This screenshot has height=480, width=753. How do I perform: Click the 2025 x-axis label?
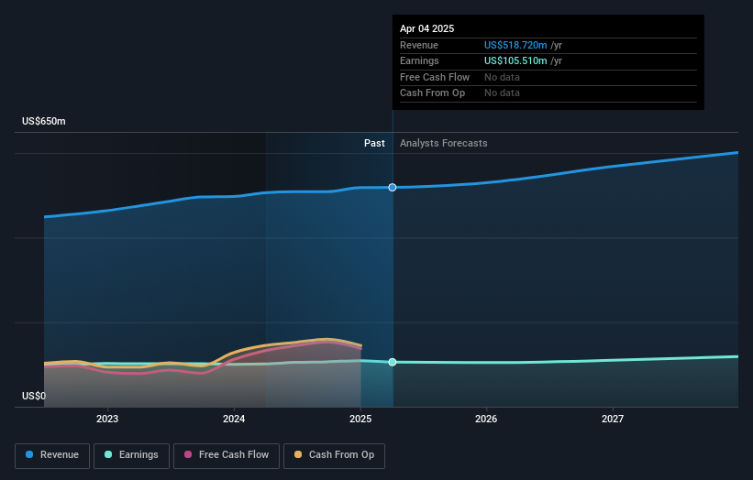tap(360, 420)
